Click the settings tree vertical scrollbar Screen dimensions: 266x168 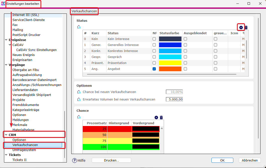tap(65, 134)
